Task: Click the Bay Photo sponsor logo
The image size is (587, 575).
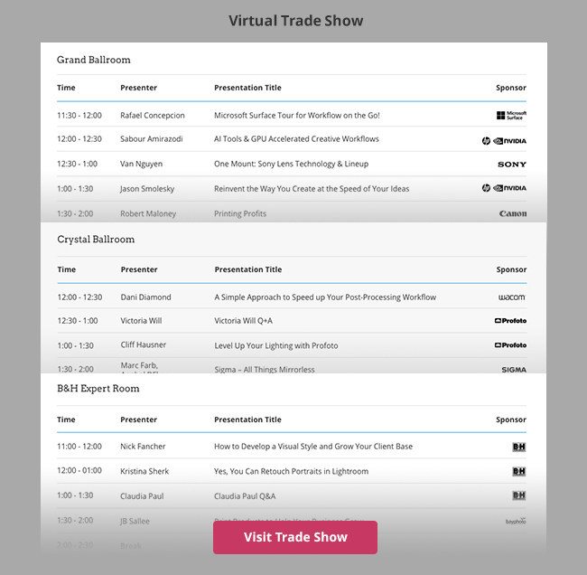Action: pyautogui.click(x=516, y=521)
